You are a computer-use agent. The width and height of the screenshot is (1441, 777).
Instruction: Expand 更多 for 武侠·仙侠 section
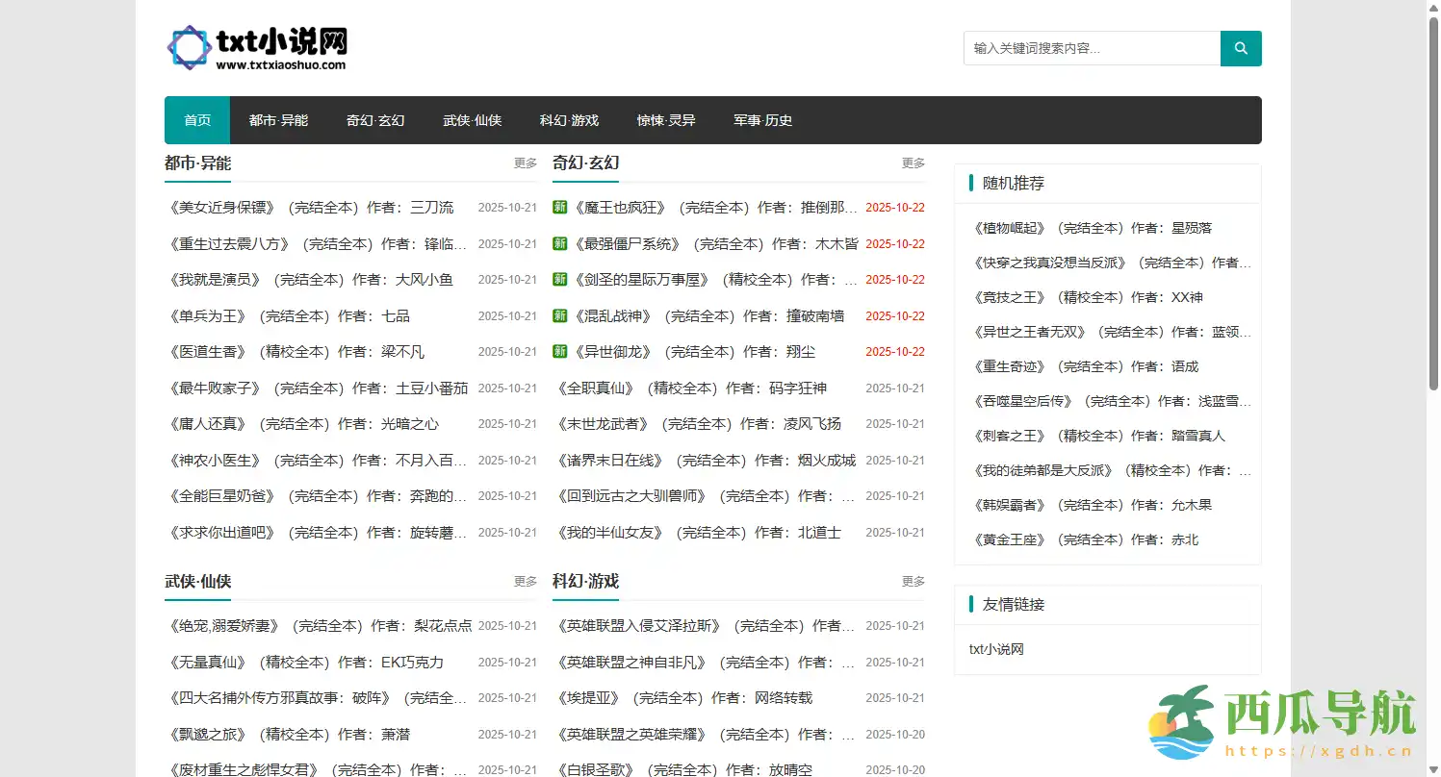[525, 582]
